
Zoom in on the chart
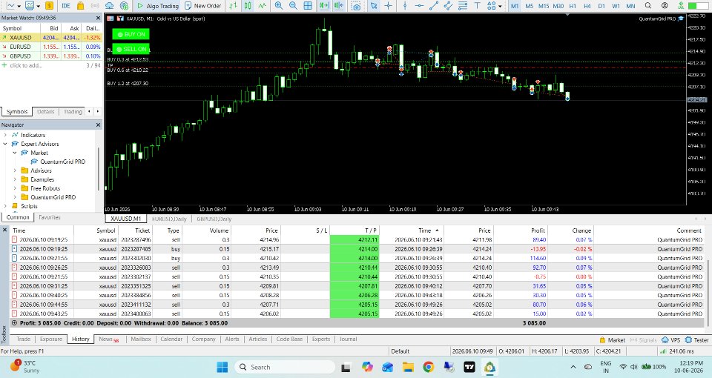coord(279,6)
